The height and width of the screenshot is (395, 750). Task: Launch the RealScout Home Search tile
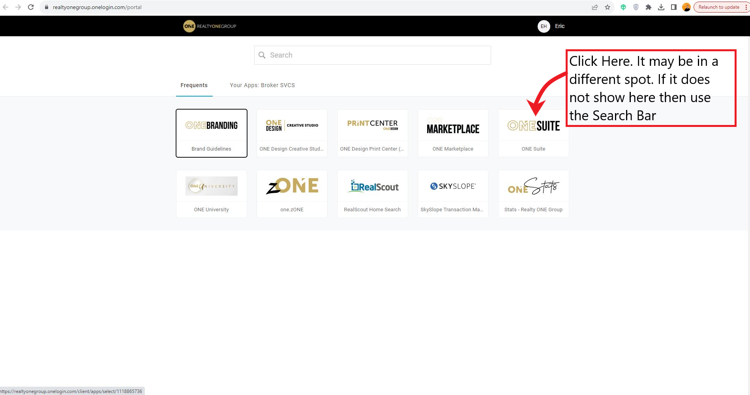click(373, 194)
